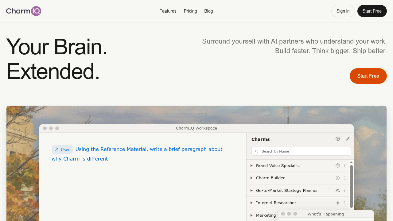Click the Search by Name field

tap(301, 151)
